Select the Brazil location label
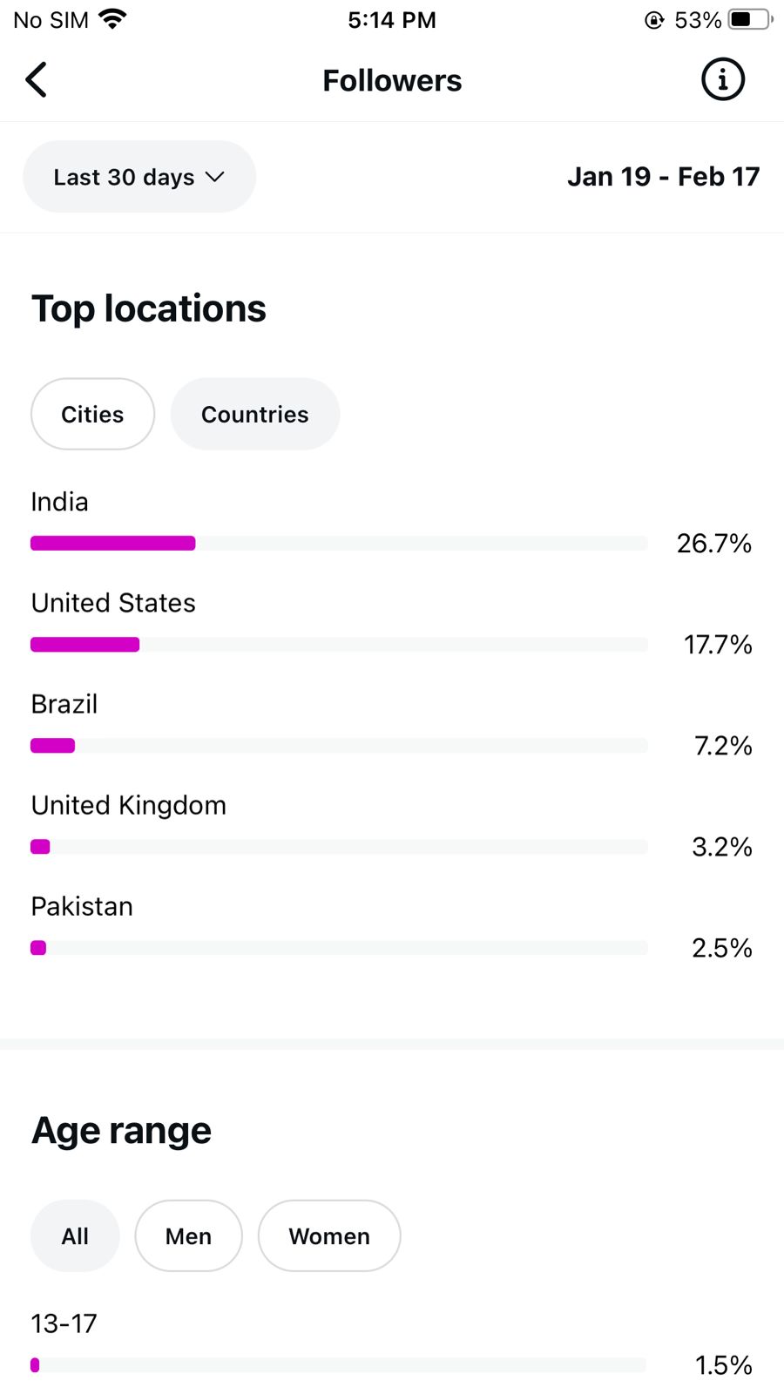Image resolution: width=784 pixels, height=1394 pixels. click(x=64, y=704)
